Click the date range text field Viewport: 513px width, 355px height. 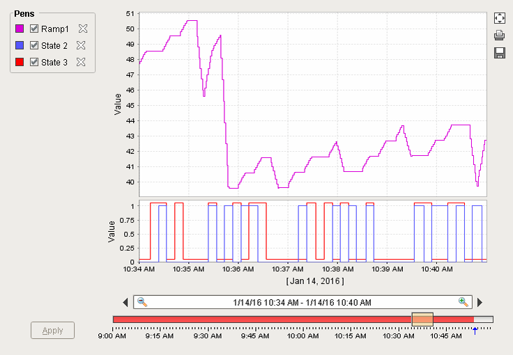pos(302,302)
